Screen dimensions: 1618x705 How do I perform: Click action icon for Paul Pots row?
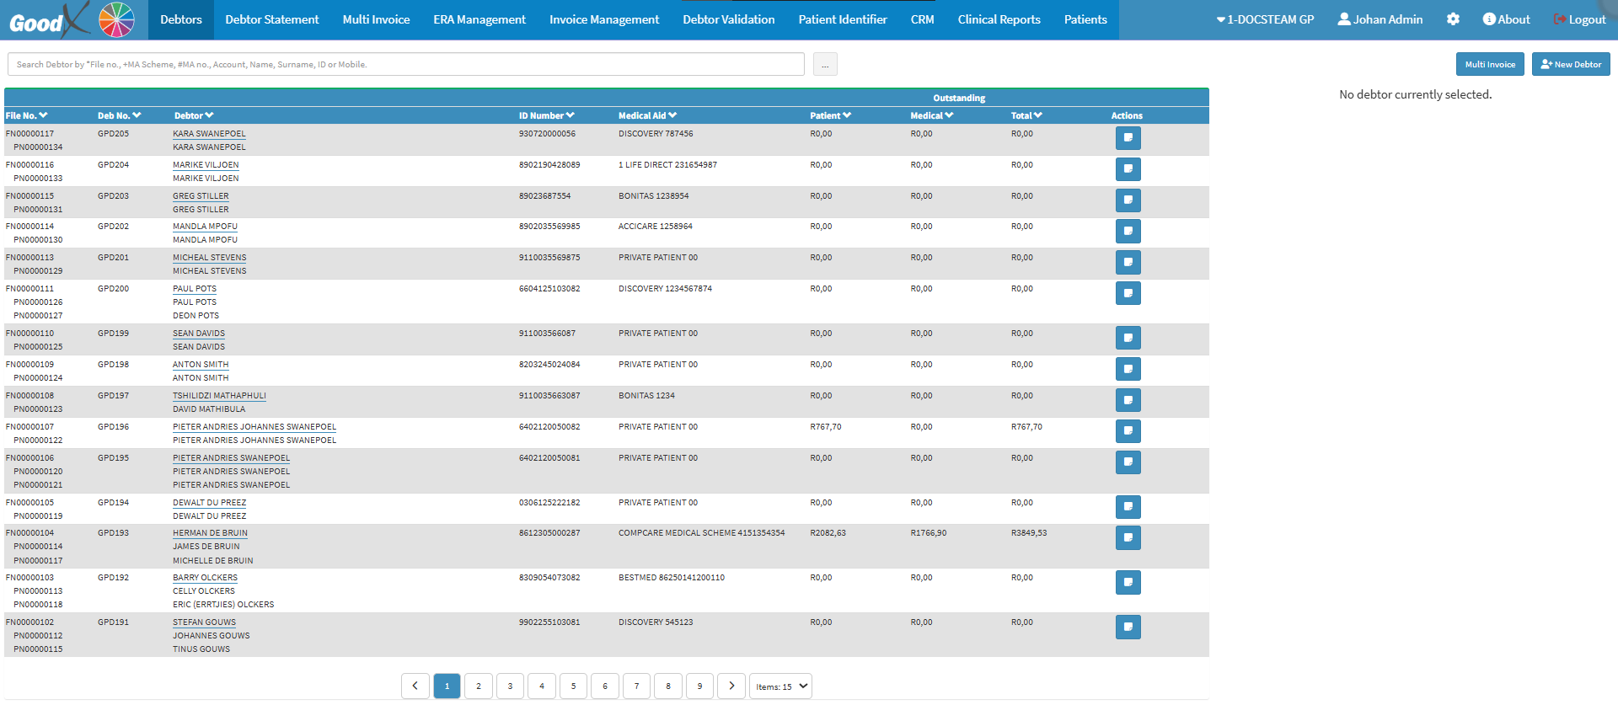[x=1128, y=293]
